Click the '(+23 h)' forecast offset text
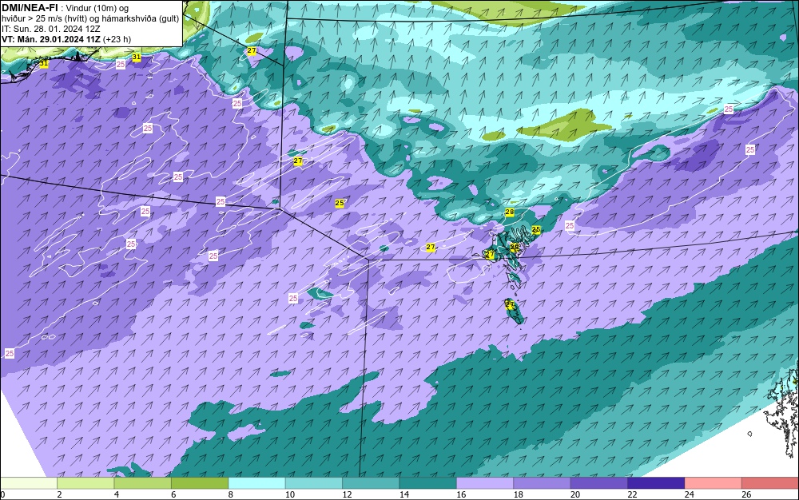The image size is (799, 500). point(117,39)
